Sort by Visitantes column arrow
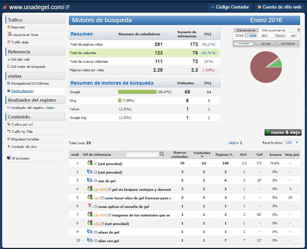Viewport: 307px width, 249px height. coord(202,157)
